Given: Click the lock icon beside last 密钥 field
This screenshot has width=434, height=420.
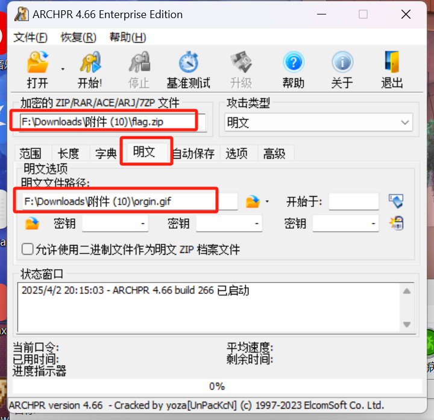Looking at the screenshot, I should click(x=397, y=223).
